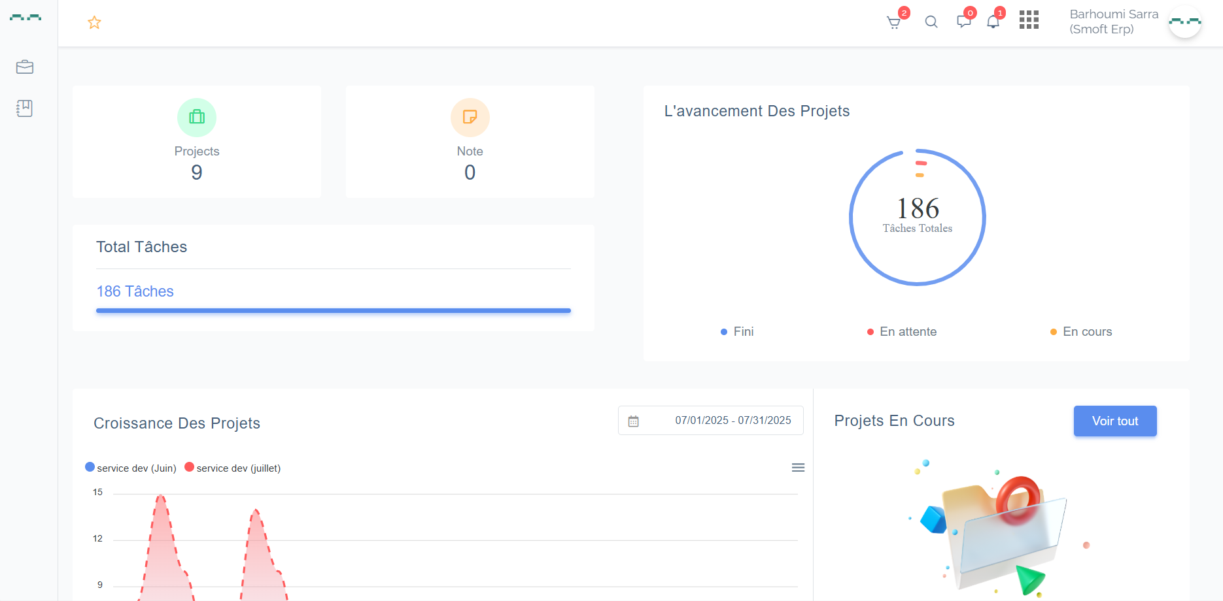Open the date range picker field

(x=711, y=421)
